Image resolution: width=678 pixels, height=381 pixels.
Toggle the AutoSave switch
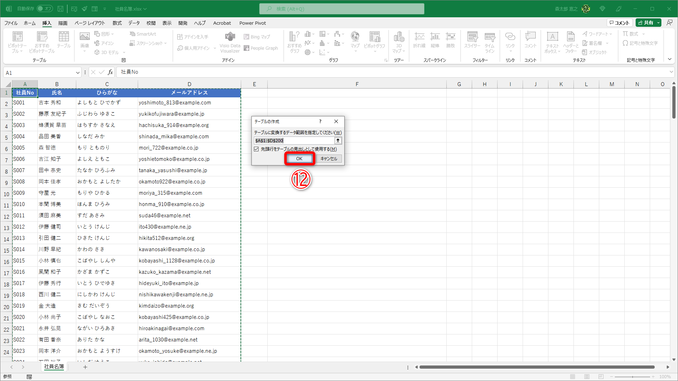point(44,8)
